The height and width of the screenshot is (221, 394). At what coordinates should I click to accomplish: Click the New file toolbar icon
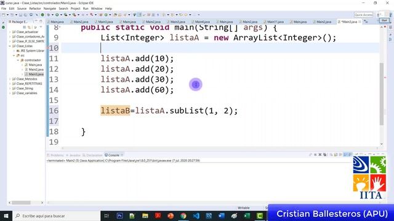click(3, 15)
